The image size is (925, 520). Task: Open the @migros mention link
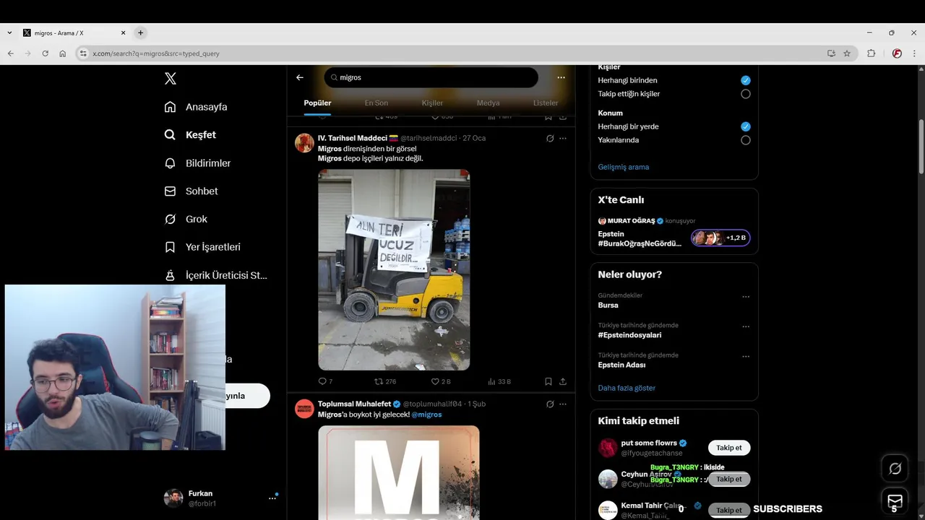(426, 415)
